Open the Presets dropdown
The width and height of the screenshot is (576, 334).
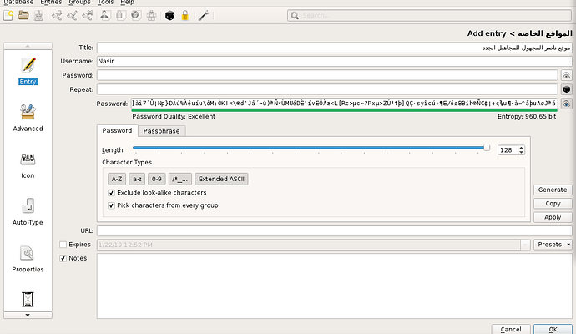tap(553, 245)
